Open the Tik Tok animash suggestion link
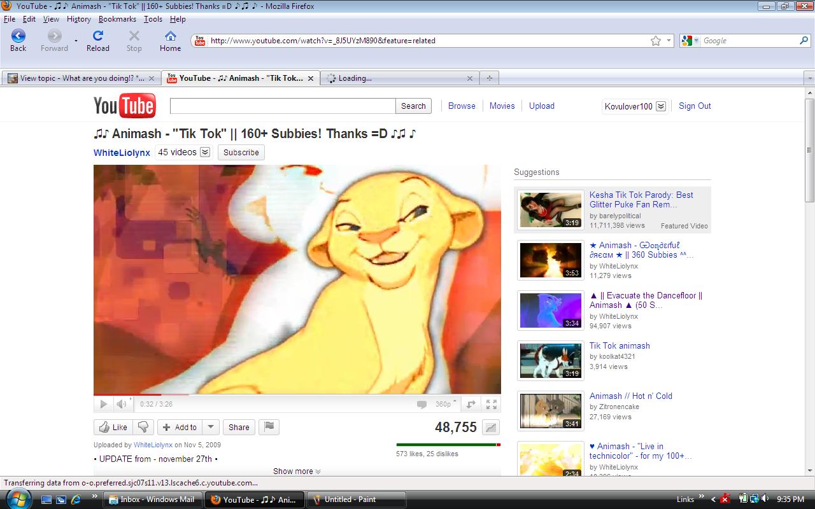The height and width of the screenshot is (509, 815). [x=620, y=345]
